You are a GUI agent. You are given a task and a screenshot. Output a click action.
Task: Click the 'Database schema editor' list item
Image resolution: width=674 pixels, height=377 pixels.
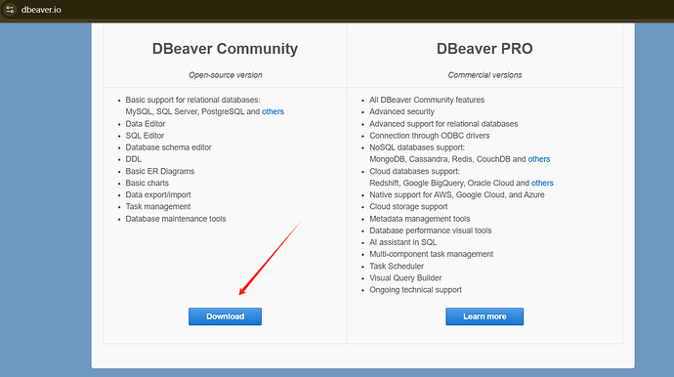(x=168, y=147)
